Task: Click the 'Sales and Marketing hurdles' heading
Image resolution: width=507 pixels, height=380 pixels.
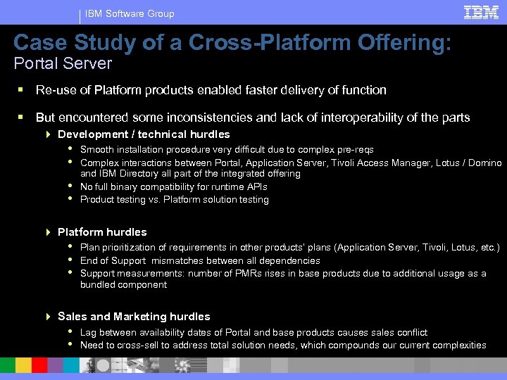Action: coord(134,317)
